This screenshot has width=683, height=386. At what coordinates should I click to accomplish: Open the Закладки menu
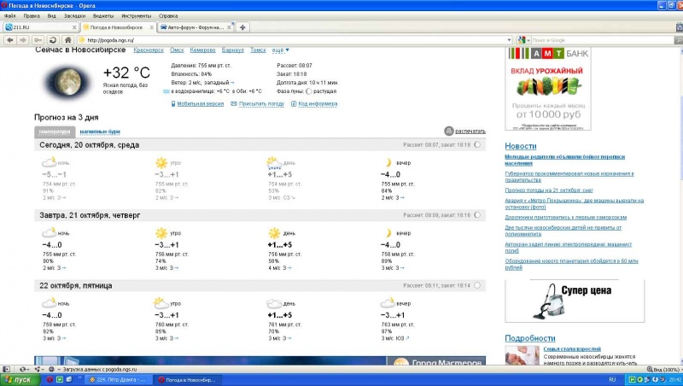74,16
